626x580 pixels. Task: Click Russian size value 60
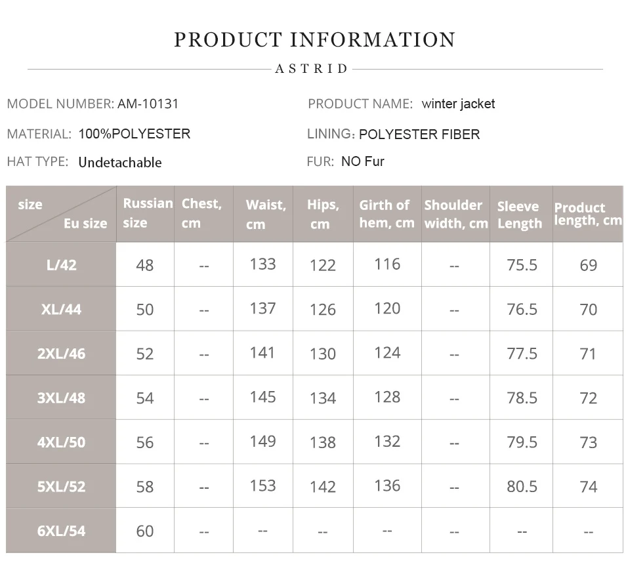pyautogui.click(x=144, y=531)
